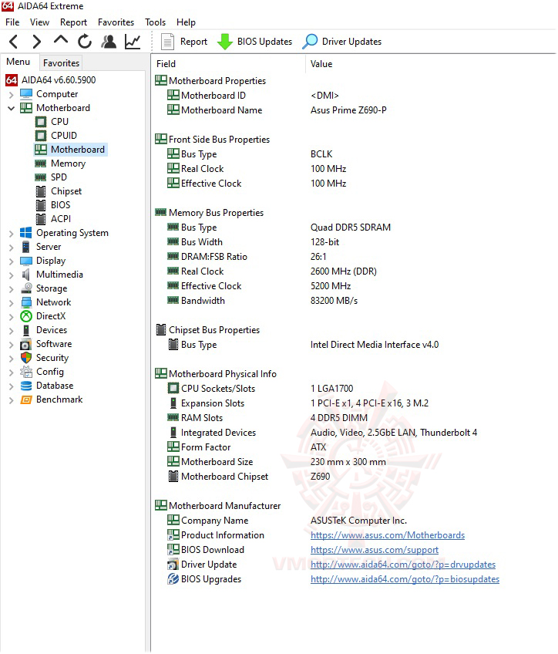
Task: Click the Report page icon in toolbar
Action: pyautogui.click(x=167, y=42)
